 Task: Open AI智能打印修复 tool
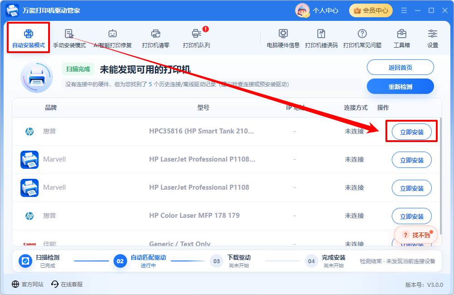113,38
